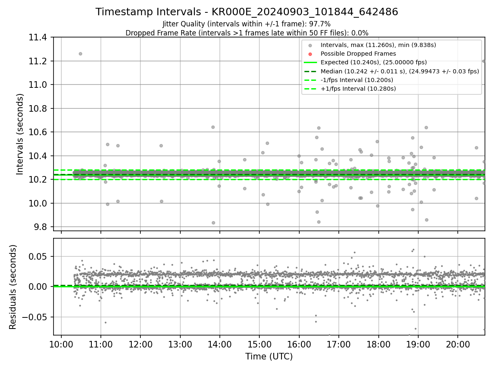
Task: Click the '20:00' x-axis tick label
Action: tap(458, 344)
